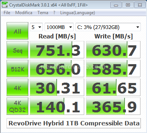This screenshot has height=133, width=147.
Task: Open the test count dropdown showing 5
Action: pyautogui.click(x=36, y=27)
